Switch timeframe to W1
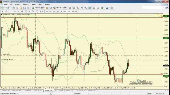This screenshot has height=95, width=170. pos(73,11)
